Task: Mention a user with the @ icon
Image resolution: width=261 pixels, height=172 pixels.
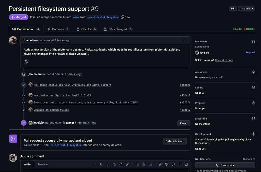Action: (x=167, y=164)
